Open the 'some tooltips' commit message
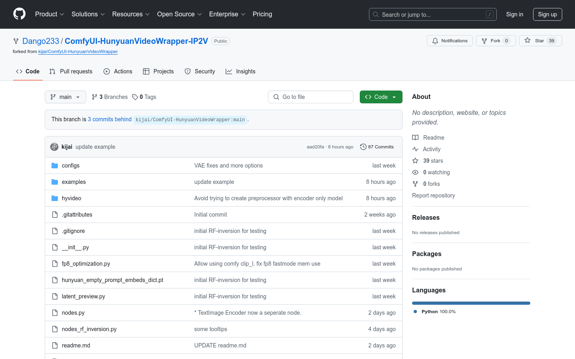 coord(211,329)
